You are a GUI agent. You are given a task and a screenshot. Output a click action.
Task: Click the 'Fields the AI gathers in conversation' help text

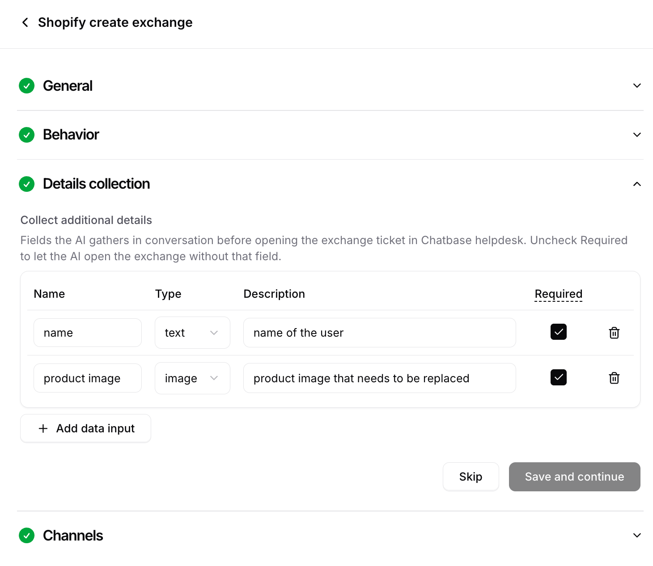pos(324,248)
